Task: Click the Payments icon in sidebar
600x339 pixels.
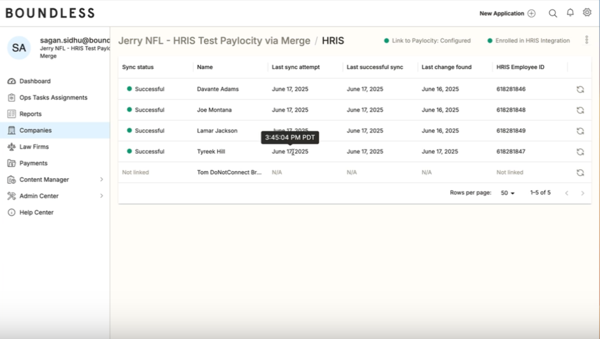Action: coord(12,163)
